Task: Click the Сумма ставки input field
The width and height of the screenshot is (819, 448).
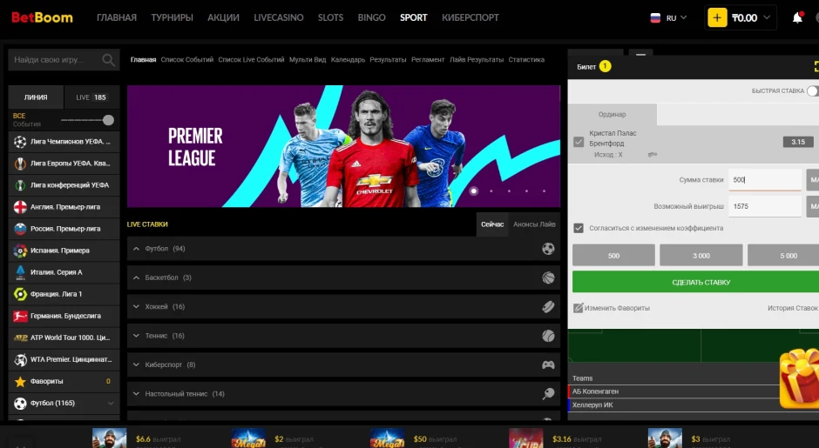Action: tap(765, 180)
